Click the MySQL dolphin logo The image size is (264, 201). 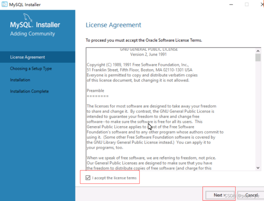[x=28, y=17]
